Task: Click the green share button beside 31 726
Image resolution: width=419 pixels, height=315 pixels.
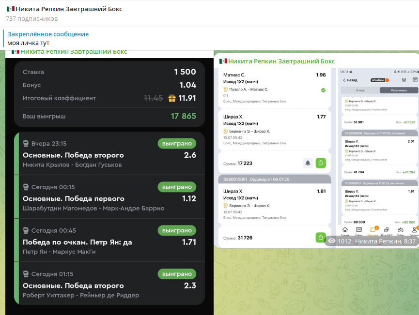Action: click(321, 237)
